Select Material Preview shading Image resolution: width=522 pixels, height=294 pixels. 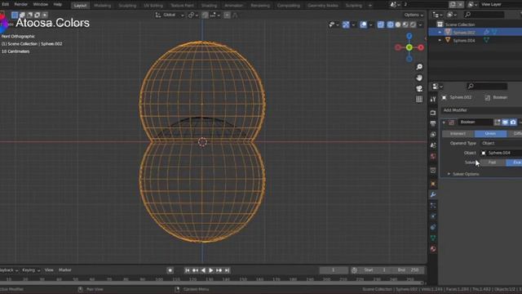[x=405, y=24]
